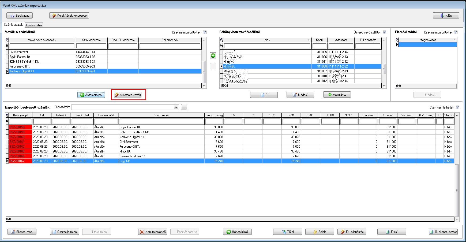
Task: Click the green arrow pair-assign icon
Action: [x=213, y=55]
